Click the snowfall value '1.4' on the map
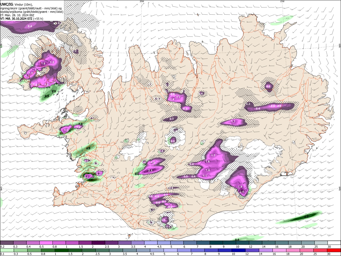This screenshot has width=341, height=256. [172, 99]
